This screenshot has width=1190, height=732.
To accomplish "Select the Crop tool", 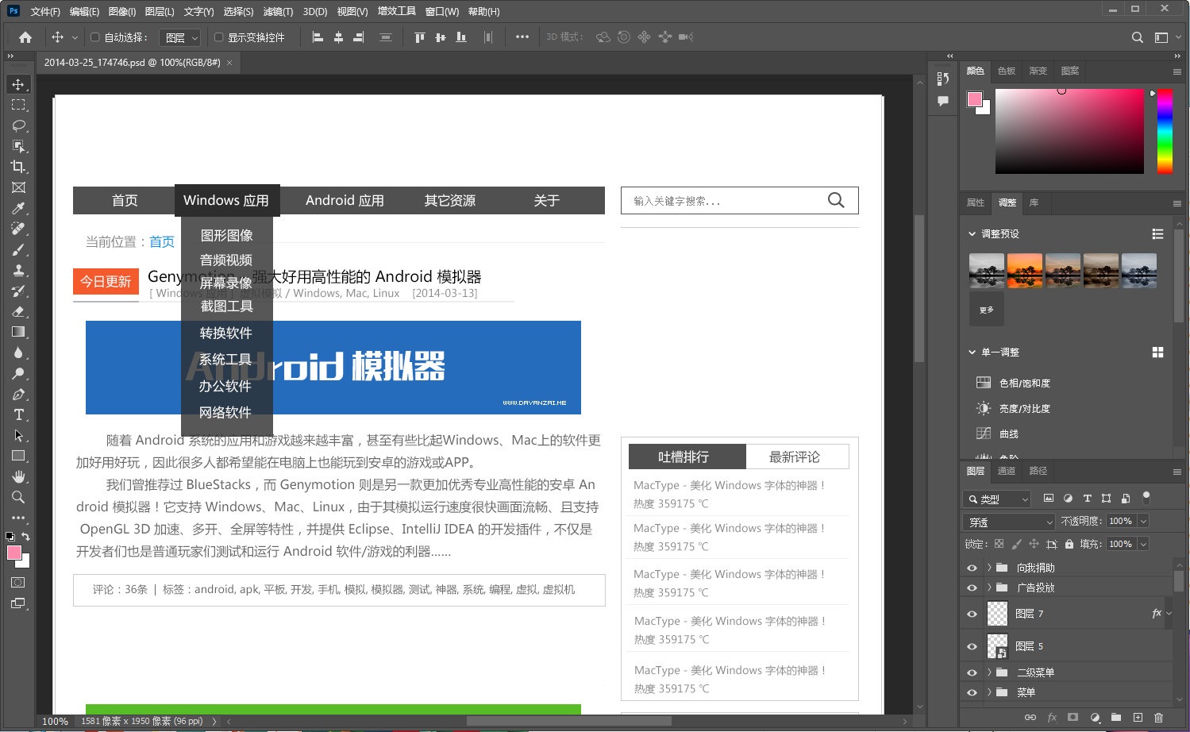I will (18, 167).
